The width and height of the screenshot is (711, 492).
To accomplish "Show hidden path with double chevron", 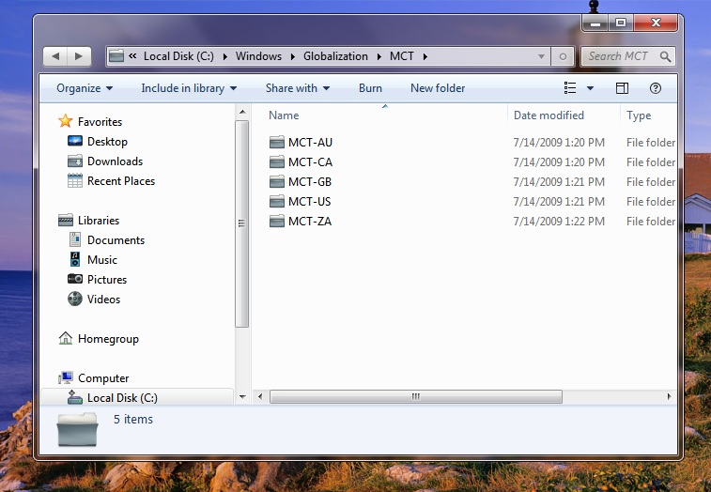I will (132, 55).
